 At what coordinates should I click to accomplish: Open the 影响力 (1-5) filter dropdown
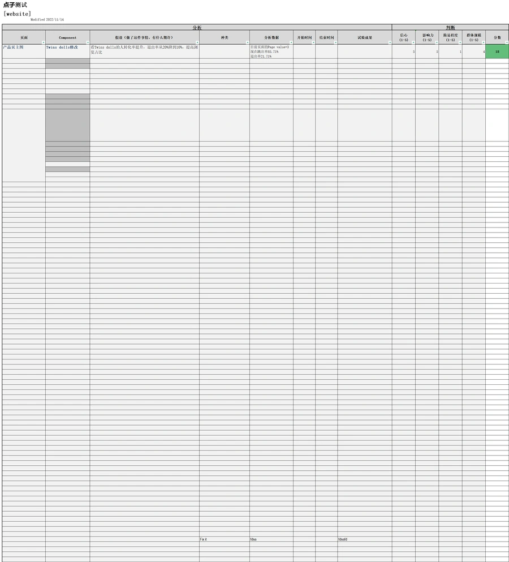click(437, 42)
